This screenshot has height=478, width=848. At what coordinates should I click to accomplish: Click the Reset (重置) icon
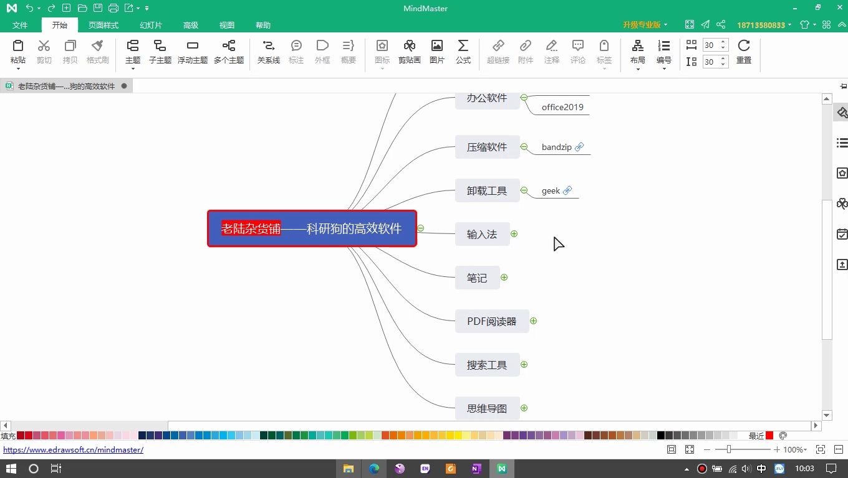(x=744, y=45)
